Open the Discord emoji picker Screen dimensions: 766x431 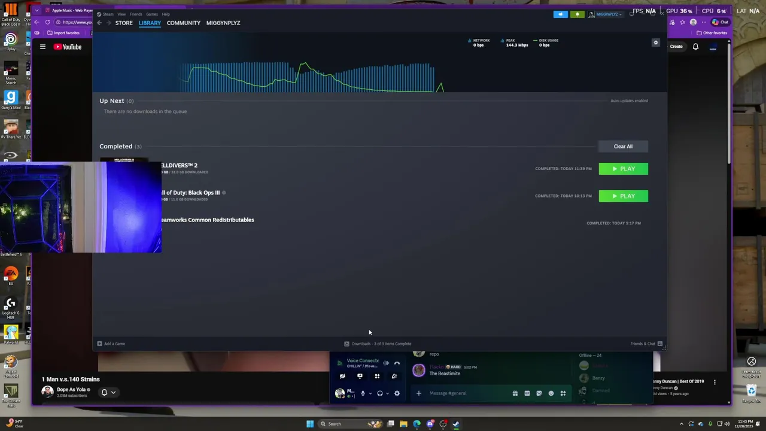[x=551, y=393]
